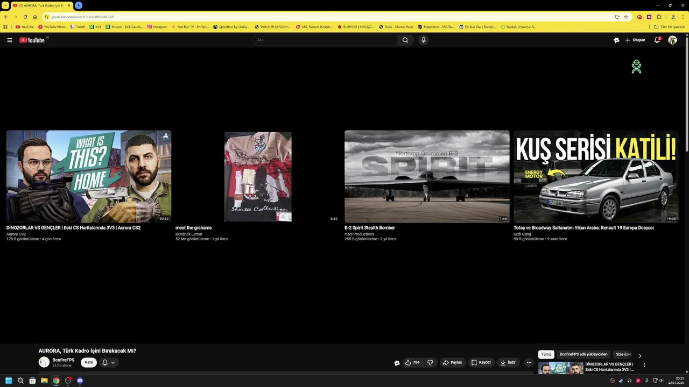Open the account avatar menu
689x387 pixels.
672,40
